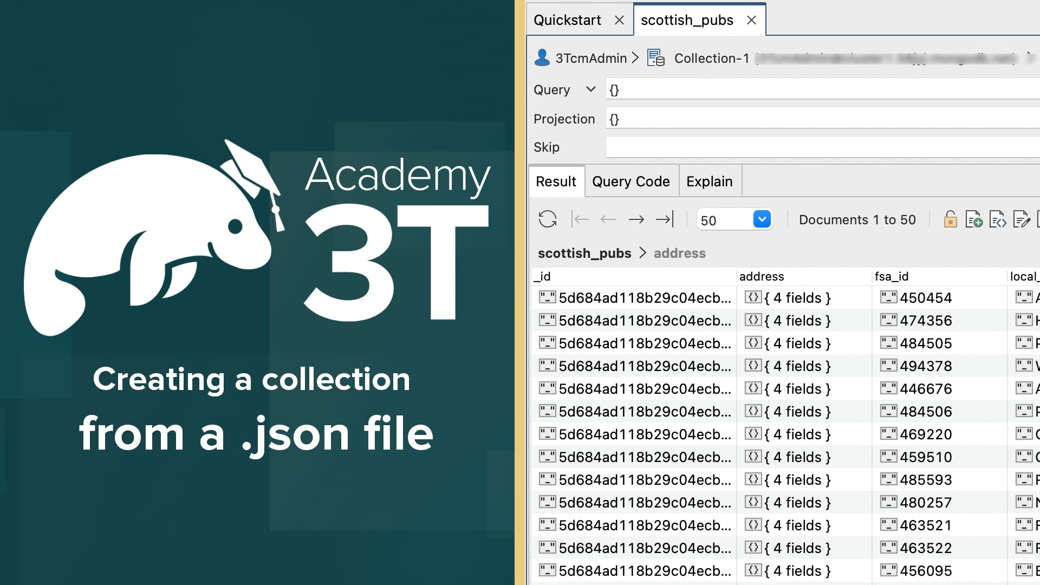This screenshot has width=1040, height=585.
Task: Select fsa_id cell 469220
Action: pos(939,434)
